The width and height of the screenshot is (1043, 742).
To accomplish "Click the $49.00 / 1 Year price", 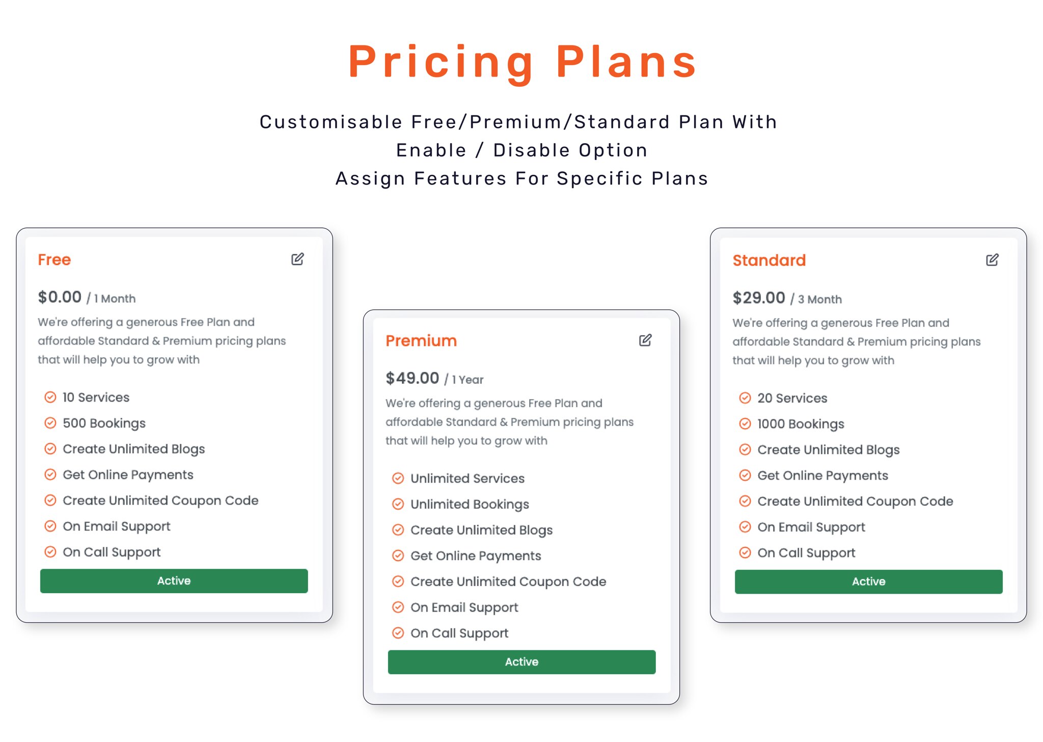I will [434, 378].
